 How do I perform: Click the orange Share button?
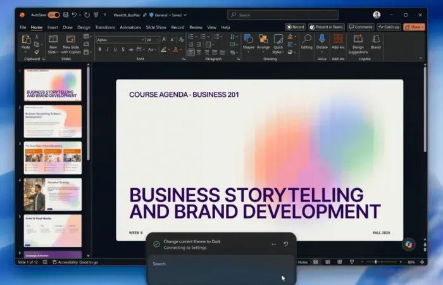[x=414, y=27]
